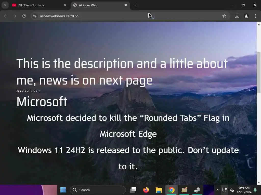Open the notification bell in the taskbar
This screenshot has height=195, width=261.
pos(255,190)
